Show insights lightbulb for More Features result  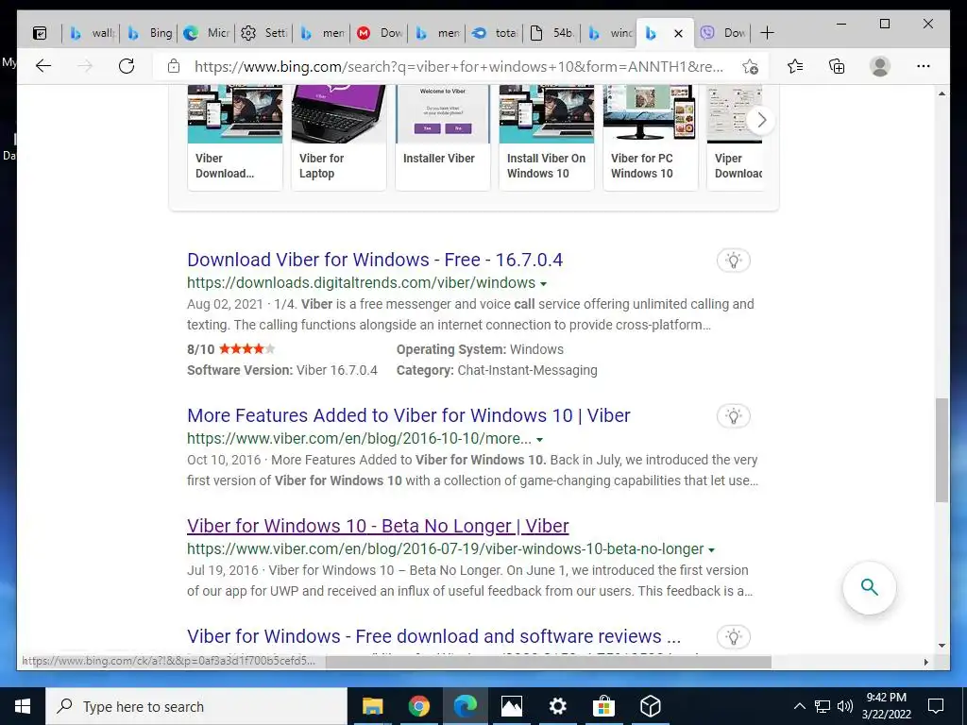[733, 416]
